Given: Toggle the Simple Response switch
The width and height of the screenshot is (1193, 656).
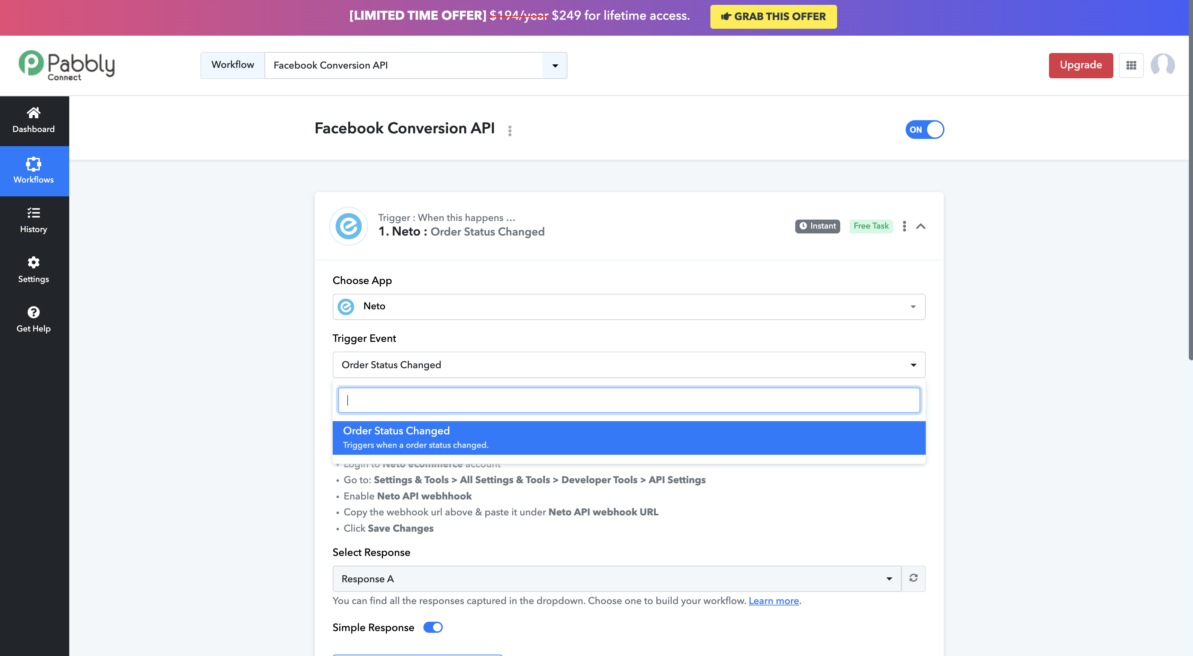Looking at the screenshot, I should click(x=433, y=627).
